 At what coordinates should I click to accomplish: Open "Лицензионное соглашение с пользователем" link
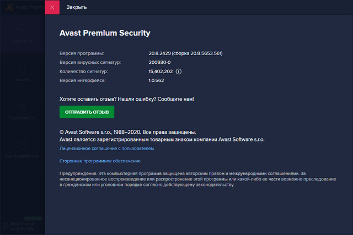click(106, 149)
